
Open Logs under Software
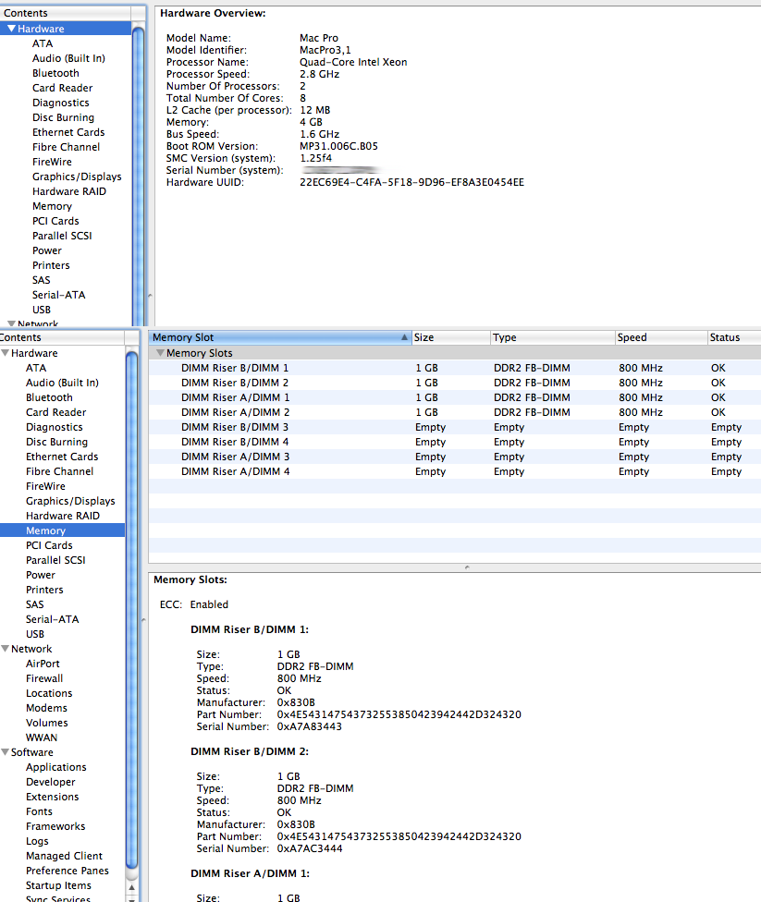37,841
